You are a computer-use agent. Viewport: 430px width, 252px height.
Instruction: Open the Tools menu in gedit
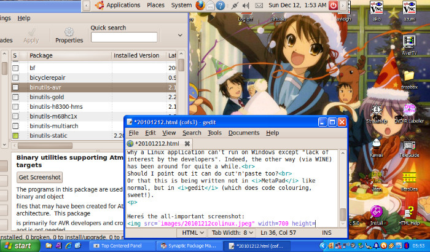[214, 133]
